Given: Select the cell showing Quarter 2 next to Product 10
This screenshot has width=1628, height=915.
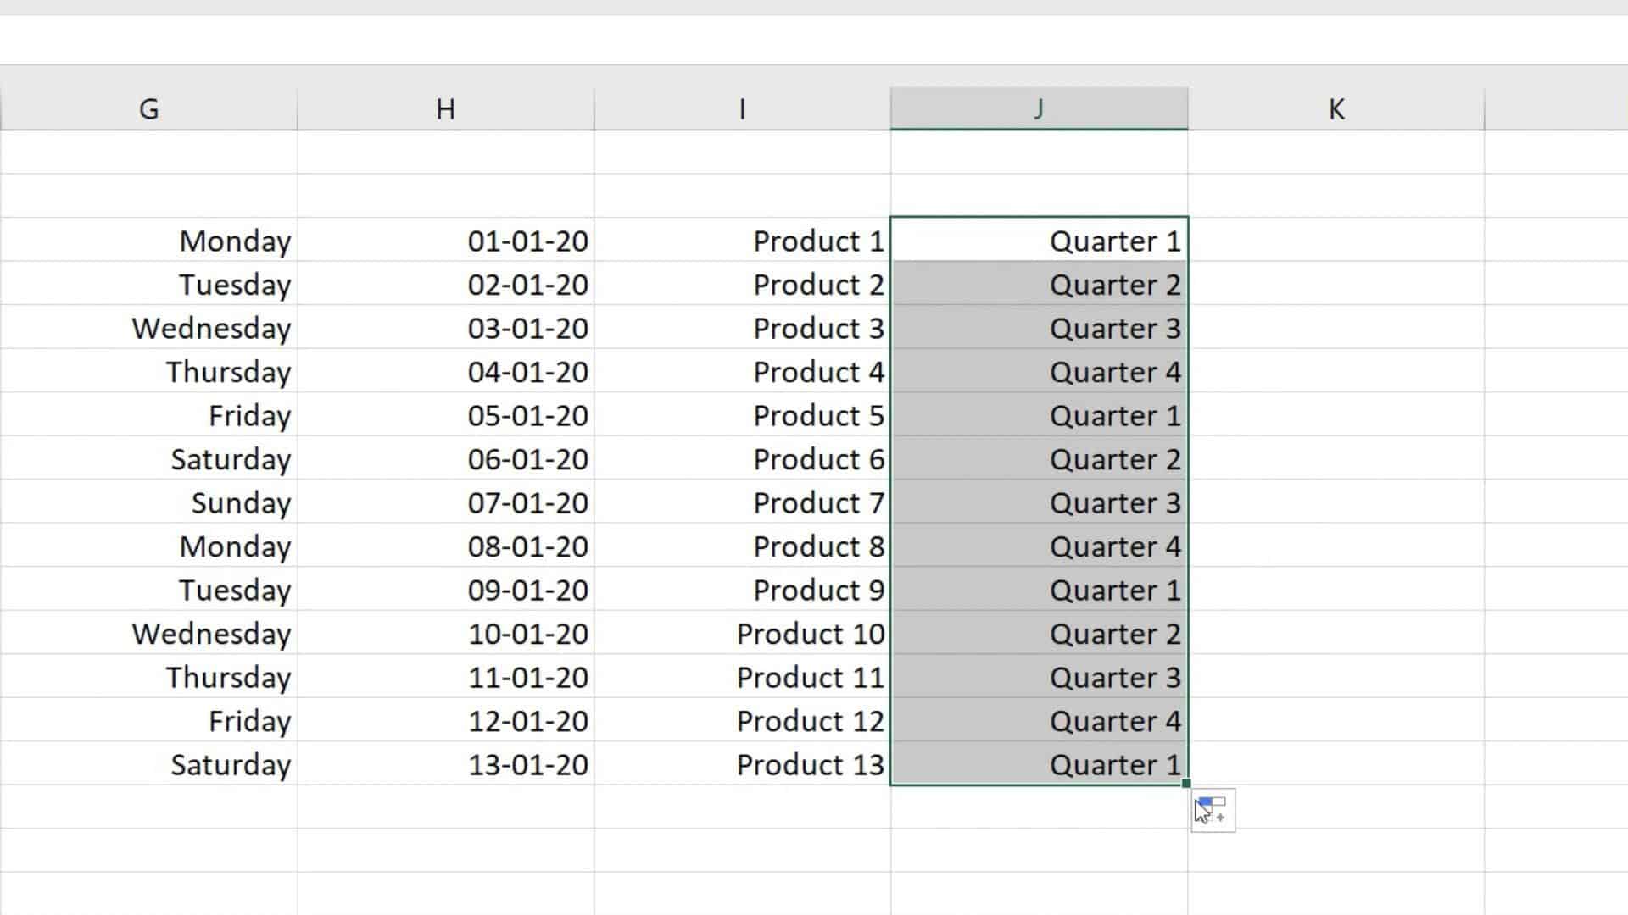Looking at the screenshot, I should (1039, 634).
